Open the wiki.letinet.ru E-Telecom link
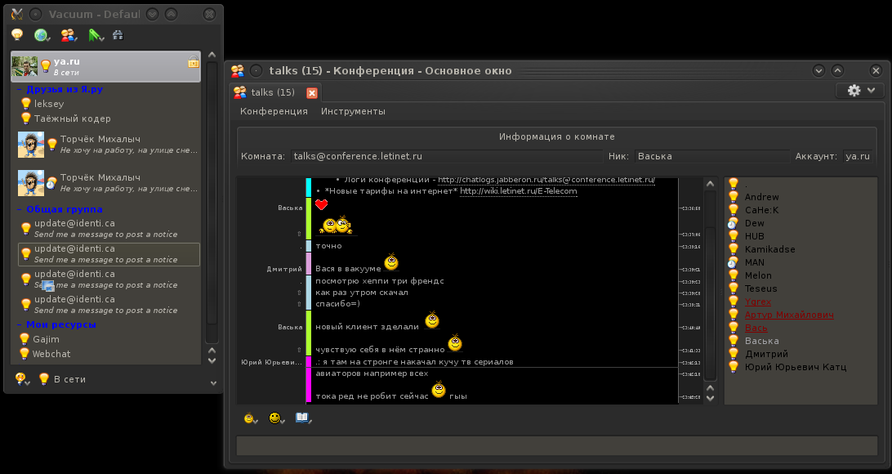The height and width of the screenshot is (474, 892). 518,192
